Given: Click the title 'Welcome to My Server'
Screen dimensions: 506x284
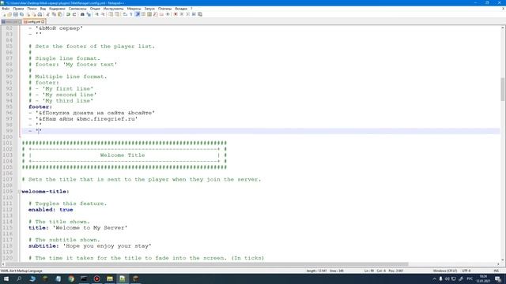Looking at the screenshot, I should point(90,228).
